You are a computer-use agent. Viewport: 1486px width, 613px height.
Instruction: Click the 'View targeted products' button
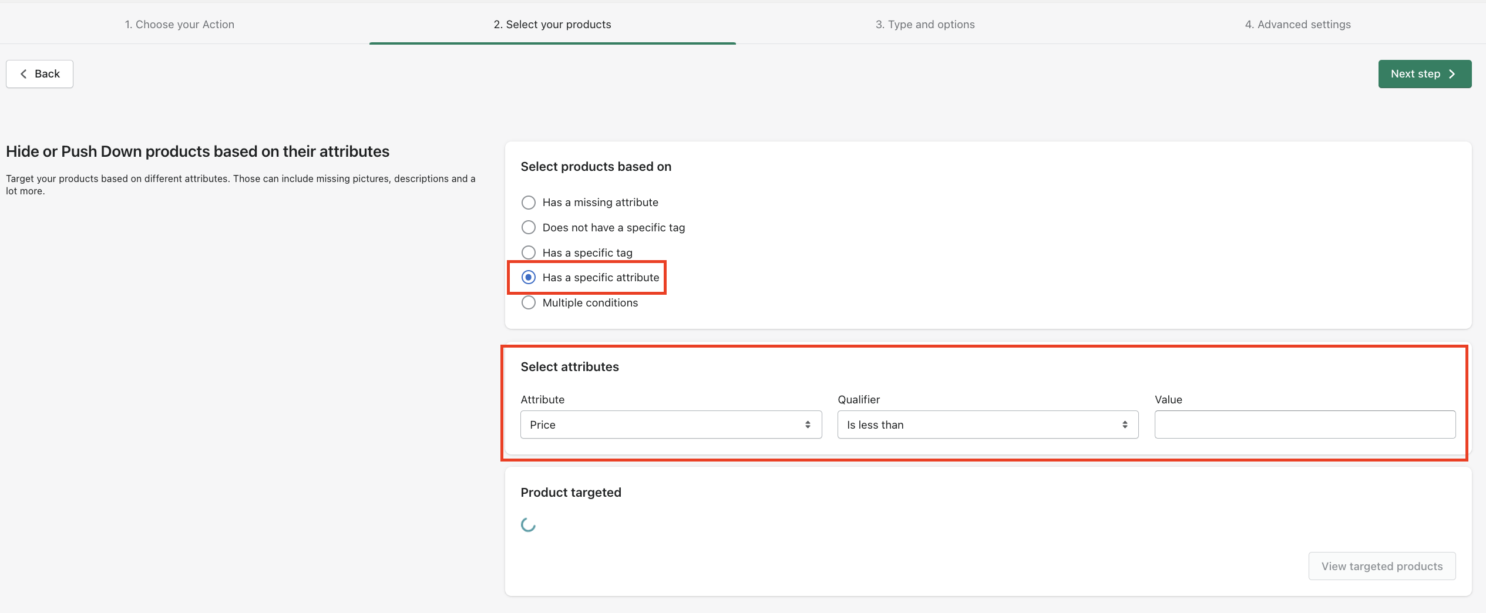pyautogui.click(x=1381, y=566)
